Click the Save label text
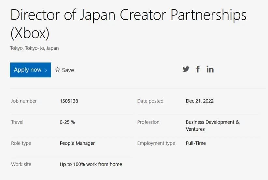This screenshot has height=180, width=268. coord(68,70)
